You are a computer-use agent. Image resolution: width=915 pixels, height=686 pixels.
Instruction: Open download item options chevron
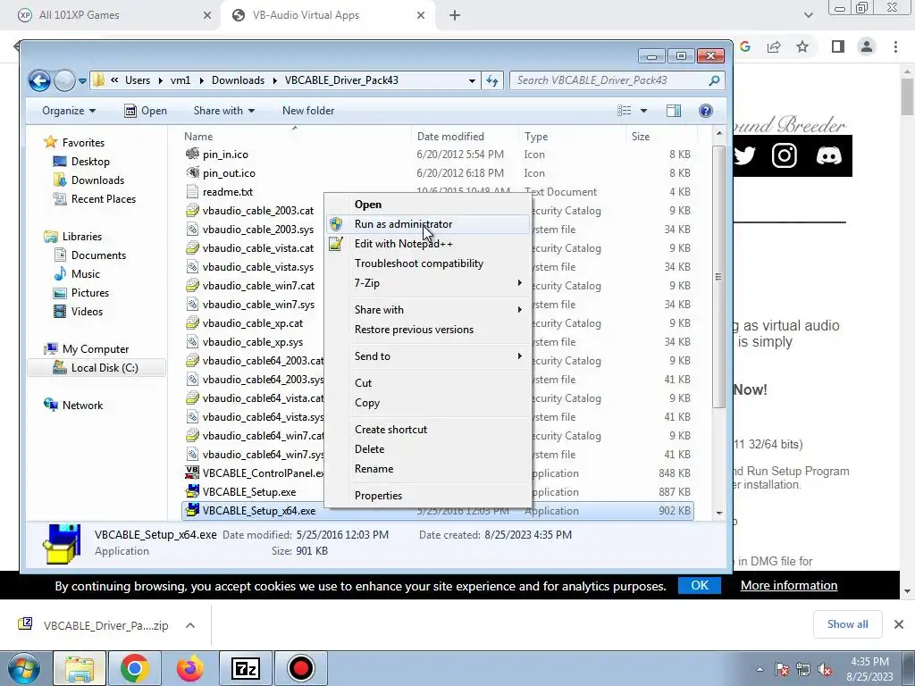(190, 625)
